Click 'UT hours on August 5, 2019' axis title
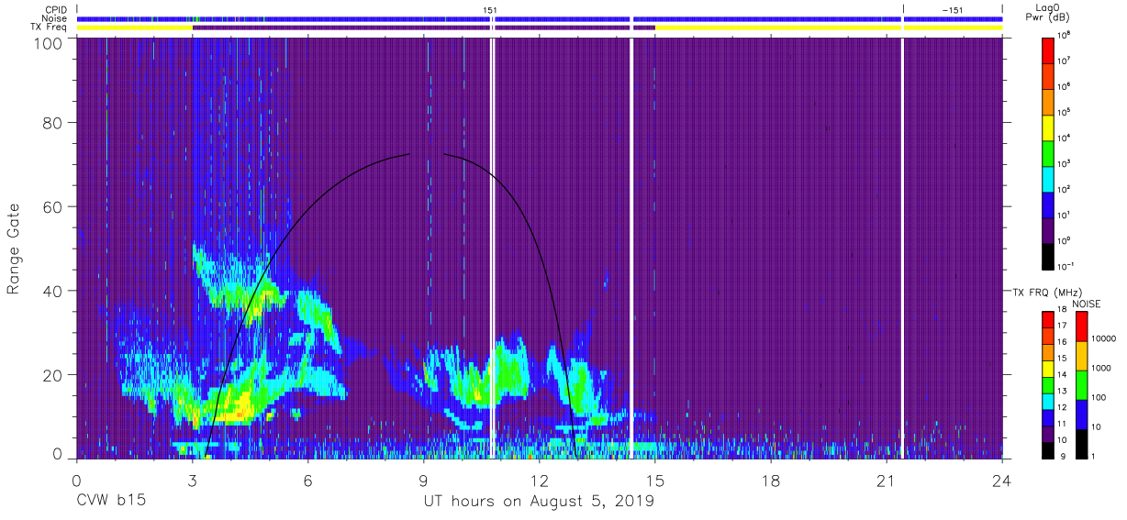 pyautogui.click(x=539, y=502)
